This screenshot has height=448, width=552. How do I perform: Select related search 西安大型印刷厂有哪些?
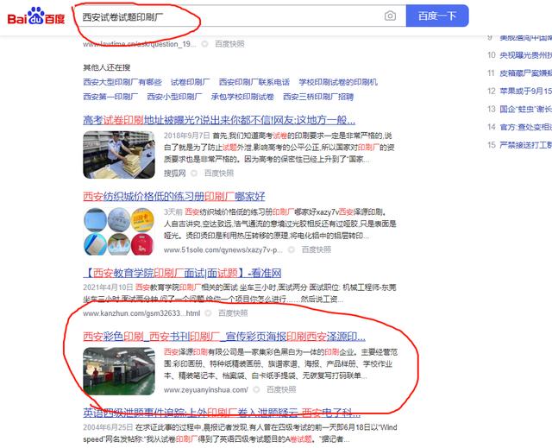(122, 82)
